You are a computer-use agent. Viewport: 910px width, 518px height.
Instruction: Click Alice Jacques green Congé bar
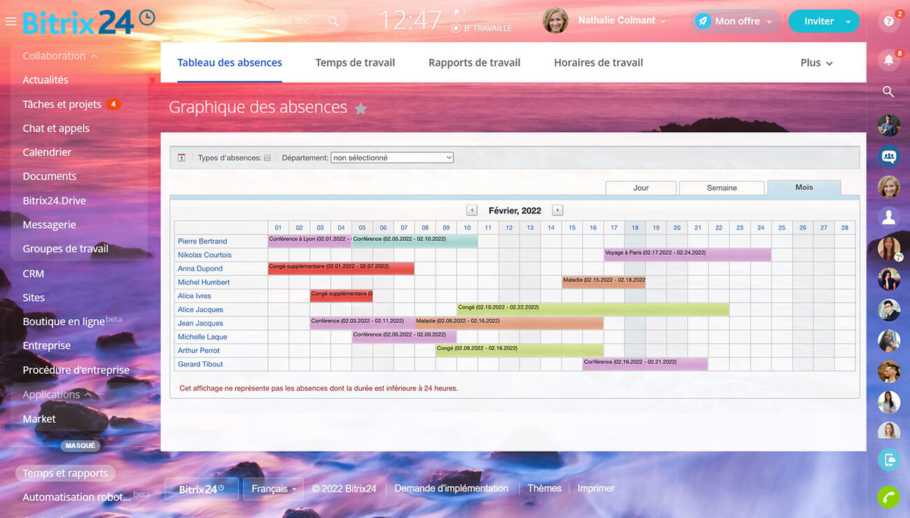pyautogui.click(x=593, y=309)
